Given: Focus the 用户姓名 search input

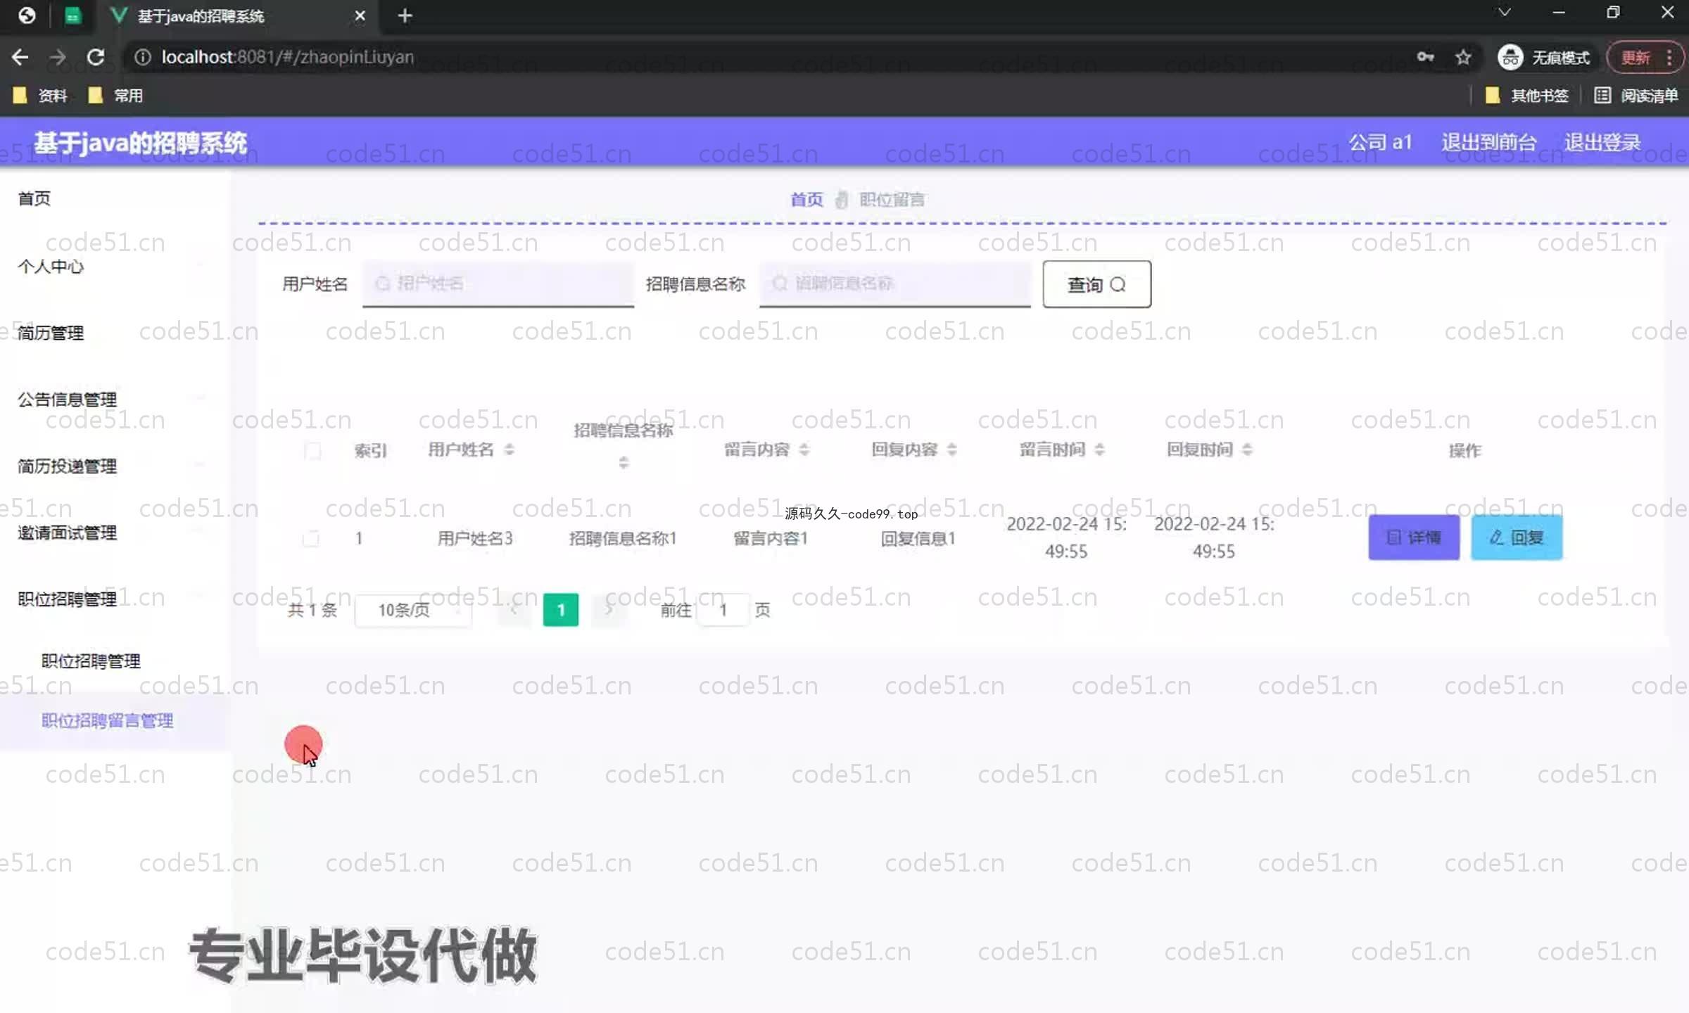Looking at the screenshot, I should pyautogui.click(x=498, y=283).
